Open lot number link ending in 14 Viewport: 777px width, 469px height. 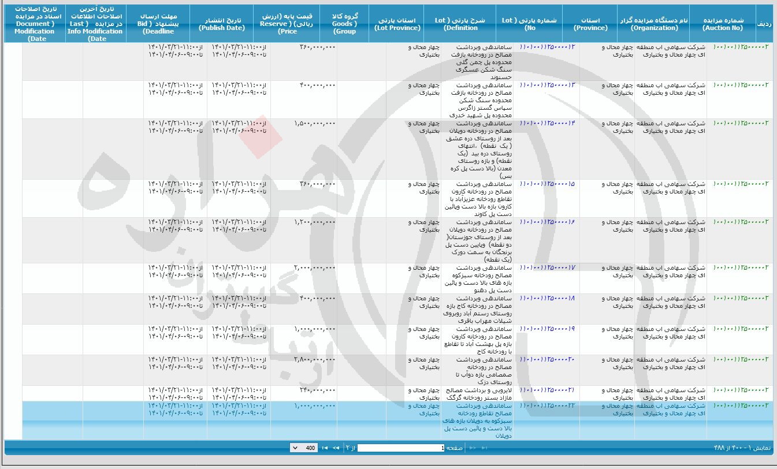pos(547,124)
